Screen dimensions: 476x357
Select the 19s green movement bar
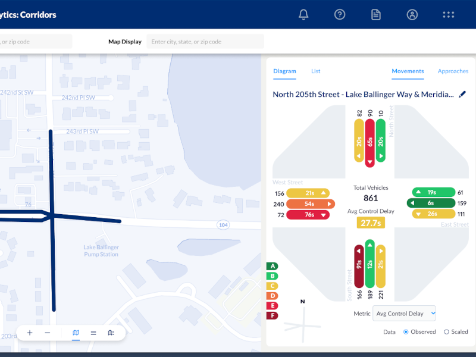(434, 192)
